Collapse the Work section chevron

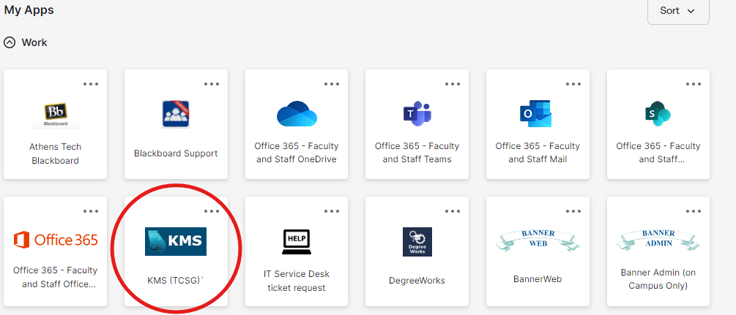9,42
